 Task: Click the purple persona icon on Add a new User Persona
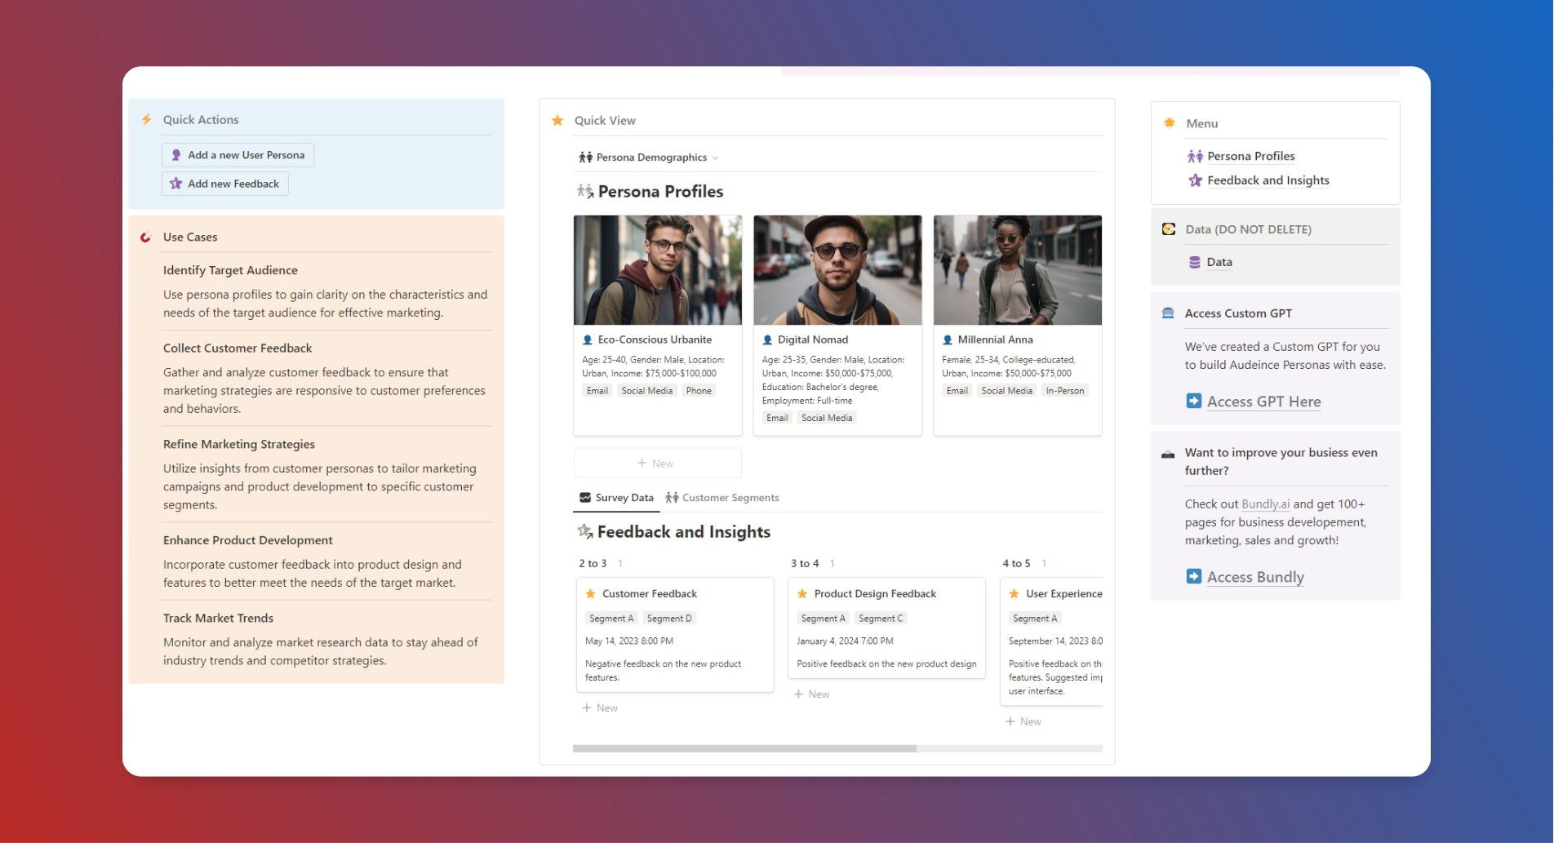click(x=176, y=155)
